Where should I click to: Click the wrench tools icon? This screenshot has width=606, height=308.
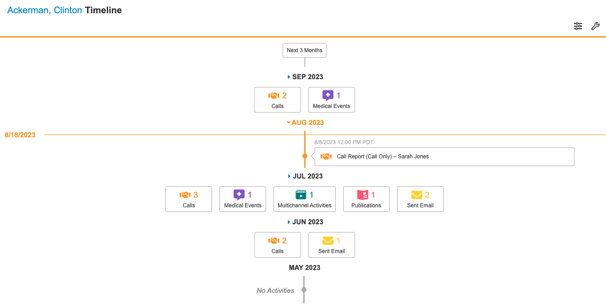(595, 26)
